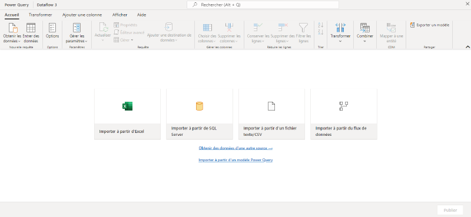This screenshot has height=217, width=471.
Task: Click the Rechercher search field
Action: coord(263,5)
